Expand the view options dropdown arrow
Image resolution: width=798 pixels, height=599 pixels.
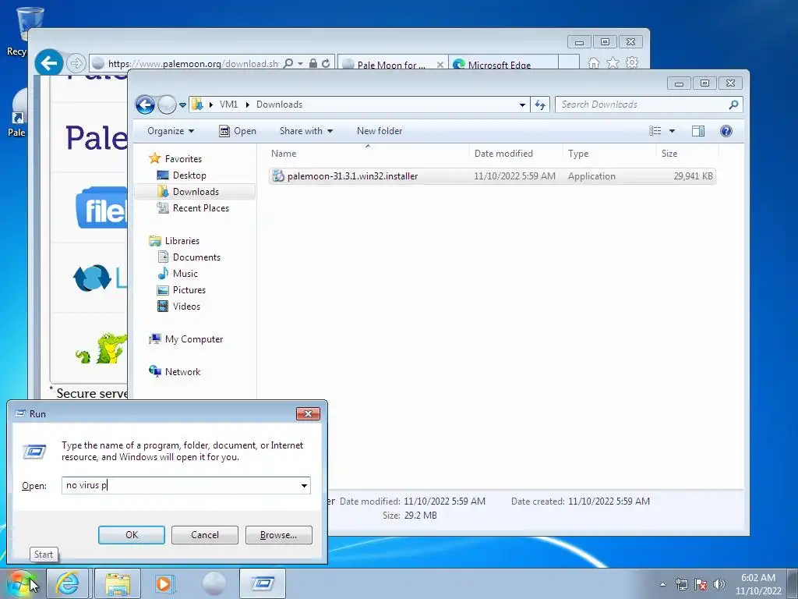tap(672, 131)
